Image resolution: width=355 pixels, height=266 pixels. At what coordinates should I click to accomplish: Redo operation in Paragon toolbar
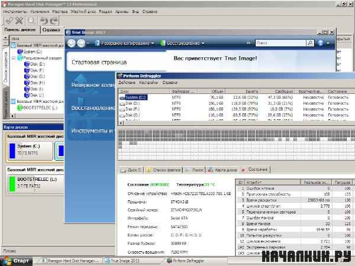pyautogui.click(x=54, y=21)
